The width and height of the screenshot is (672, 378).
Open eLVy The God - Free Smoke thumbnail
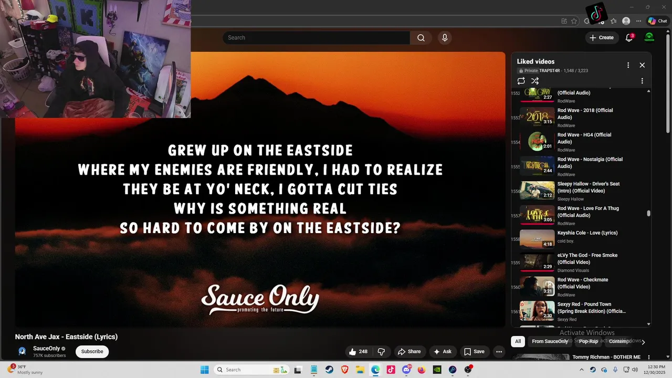[x=537, y=261]
